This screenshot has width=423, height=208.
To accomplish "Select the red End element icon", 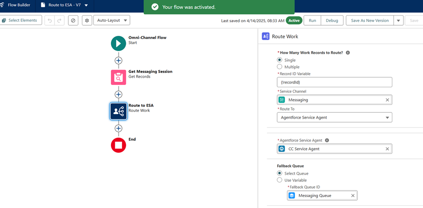I will (x=118, y=145).
